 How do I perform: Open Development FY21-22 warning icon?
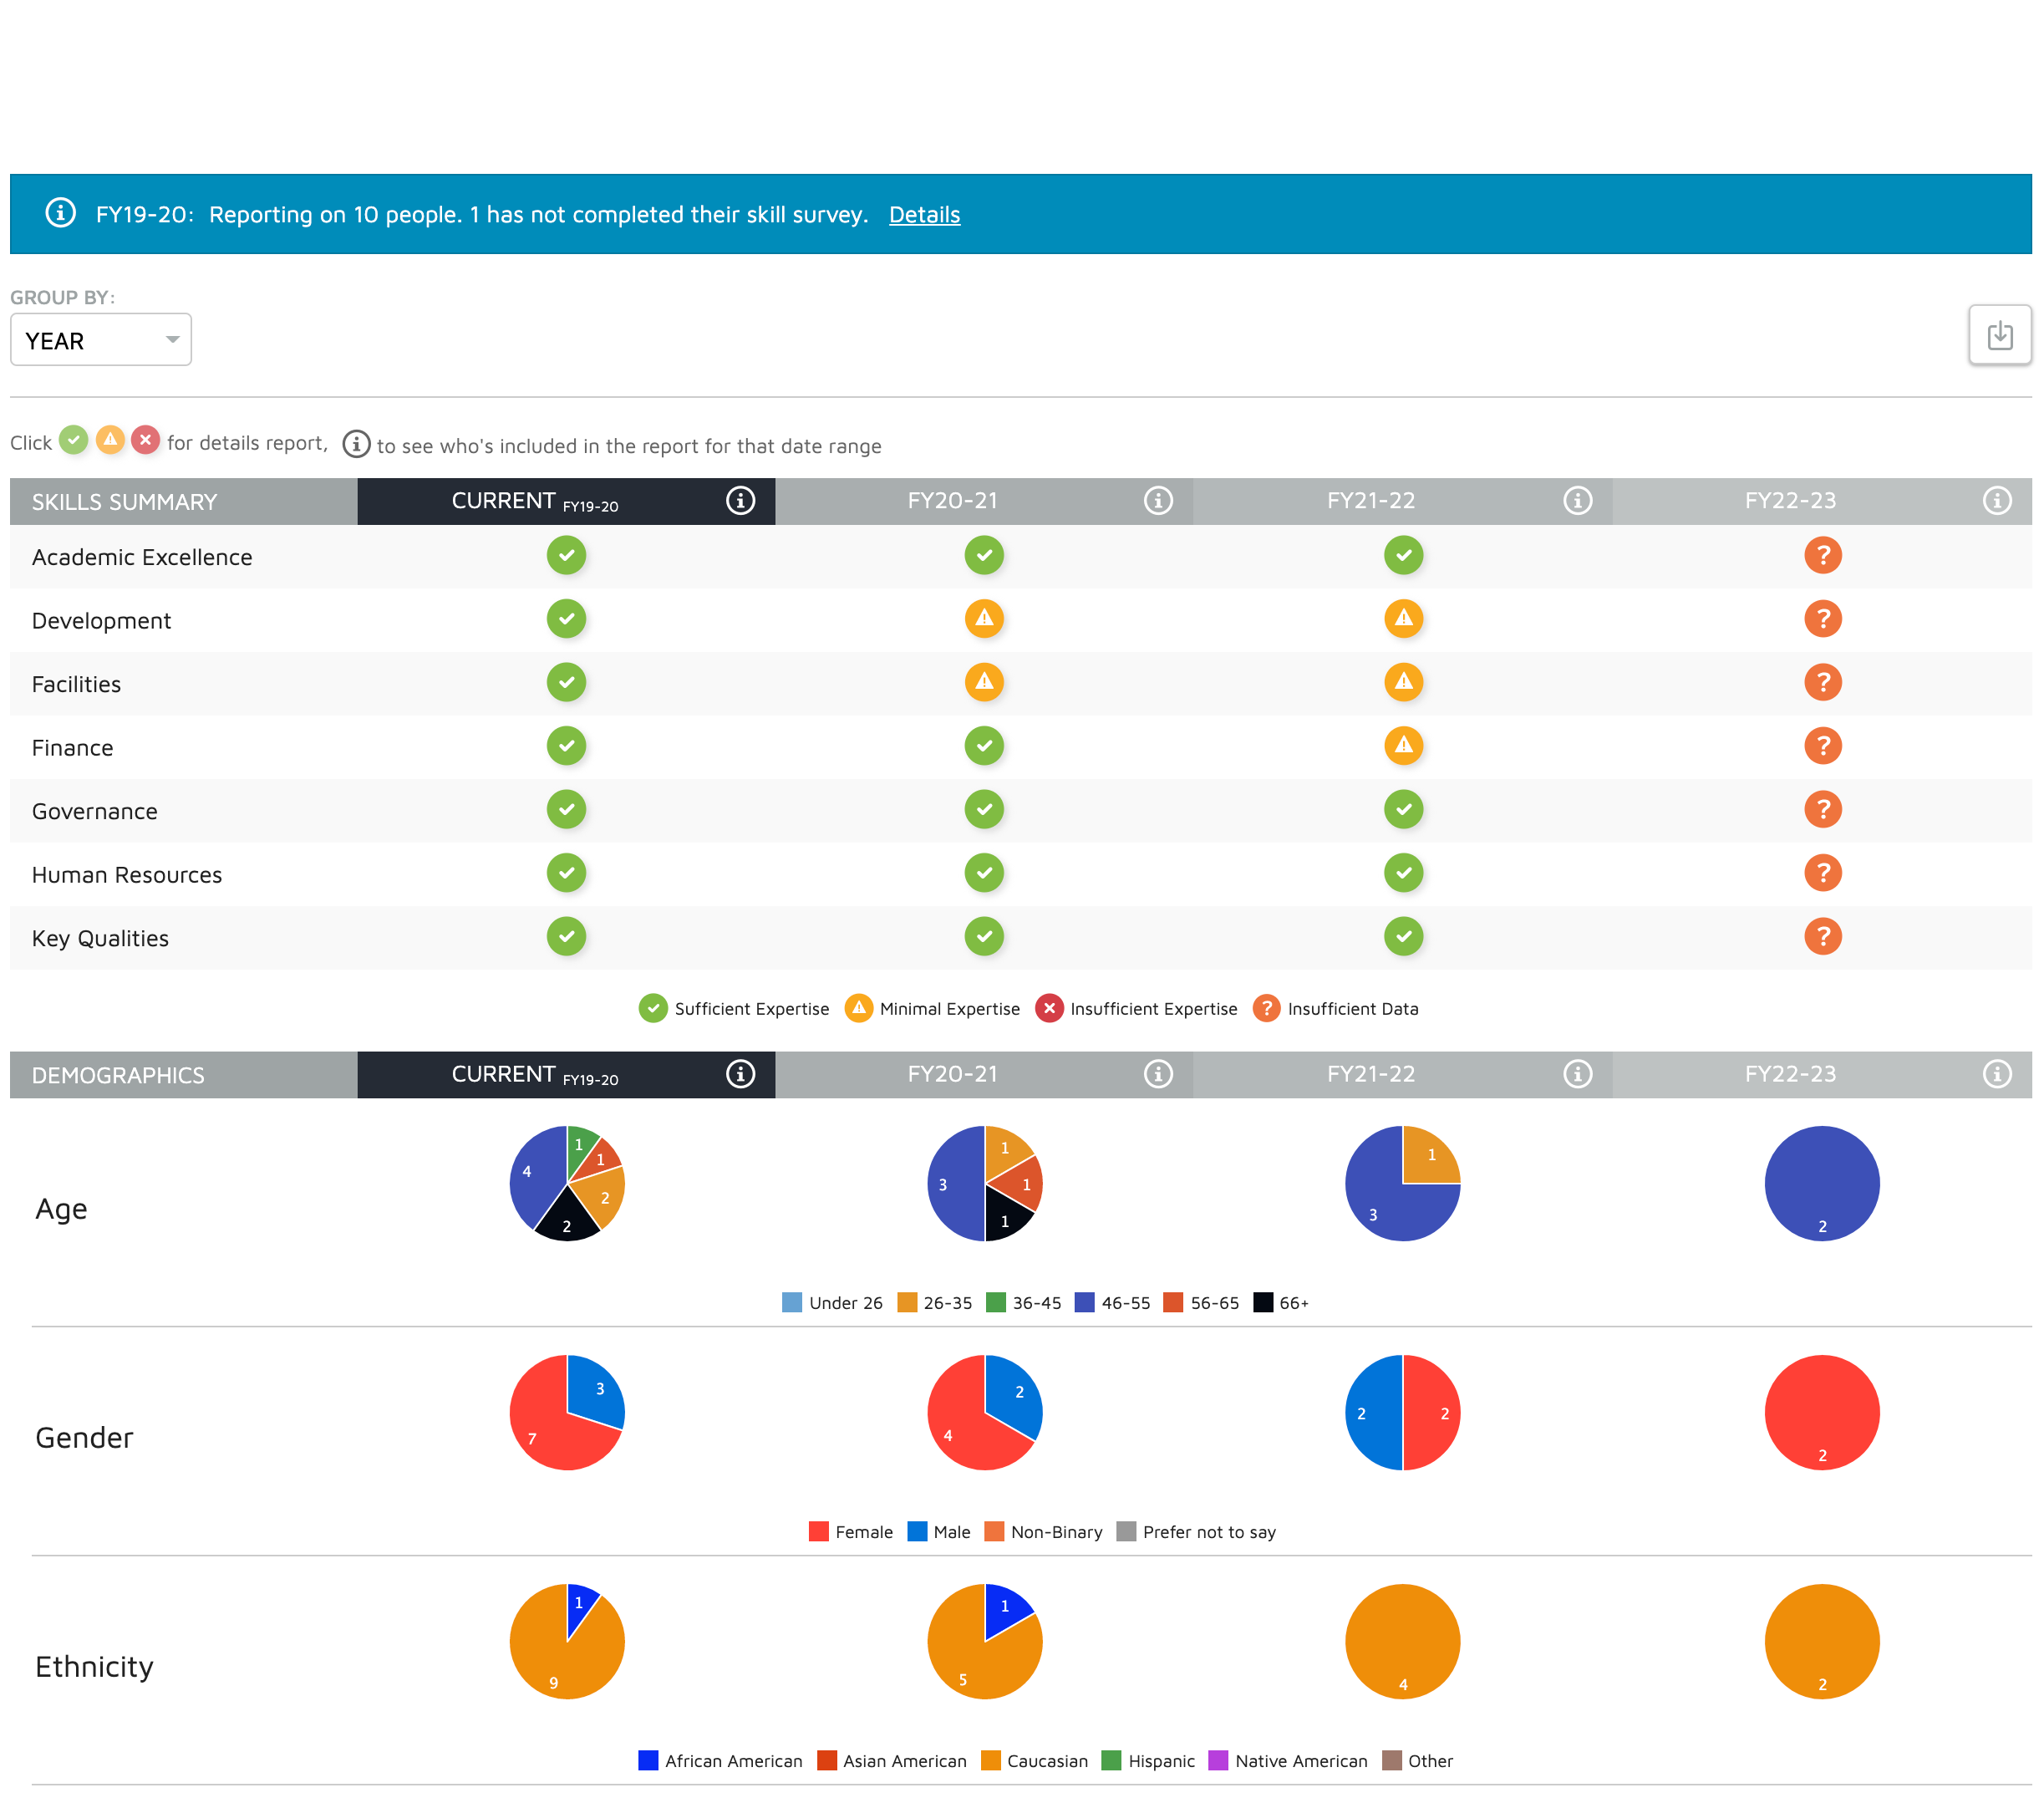point(1403,619)
